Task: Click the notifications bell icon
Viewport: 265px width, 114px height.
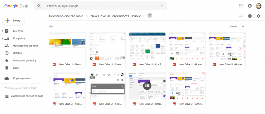Action: [250, 6]
